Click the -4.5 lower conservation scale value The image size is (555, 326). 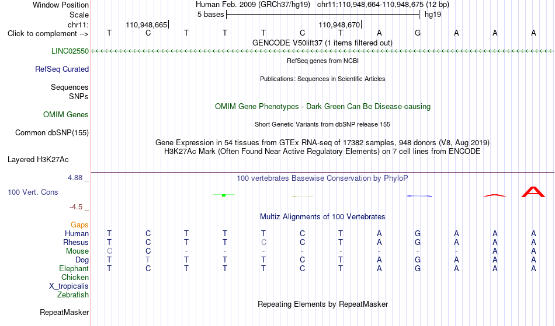point(76,206)
